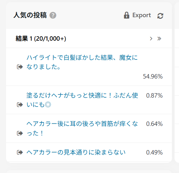Image resolution: width=179 pixels, height=173 pixels.
Task: Open post ヘアカラーの見本通りに染まらない
Action: tap(76, 152)
